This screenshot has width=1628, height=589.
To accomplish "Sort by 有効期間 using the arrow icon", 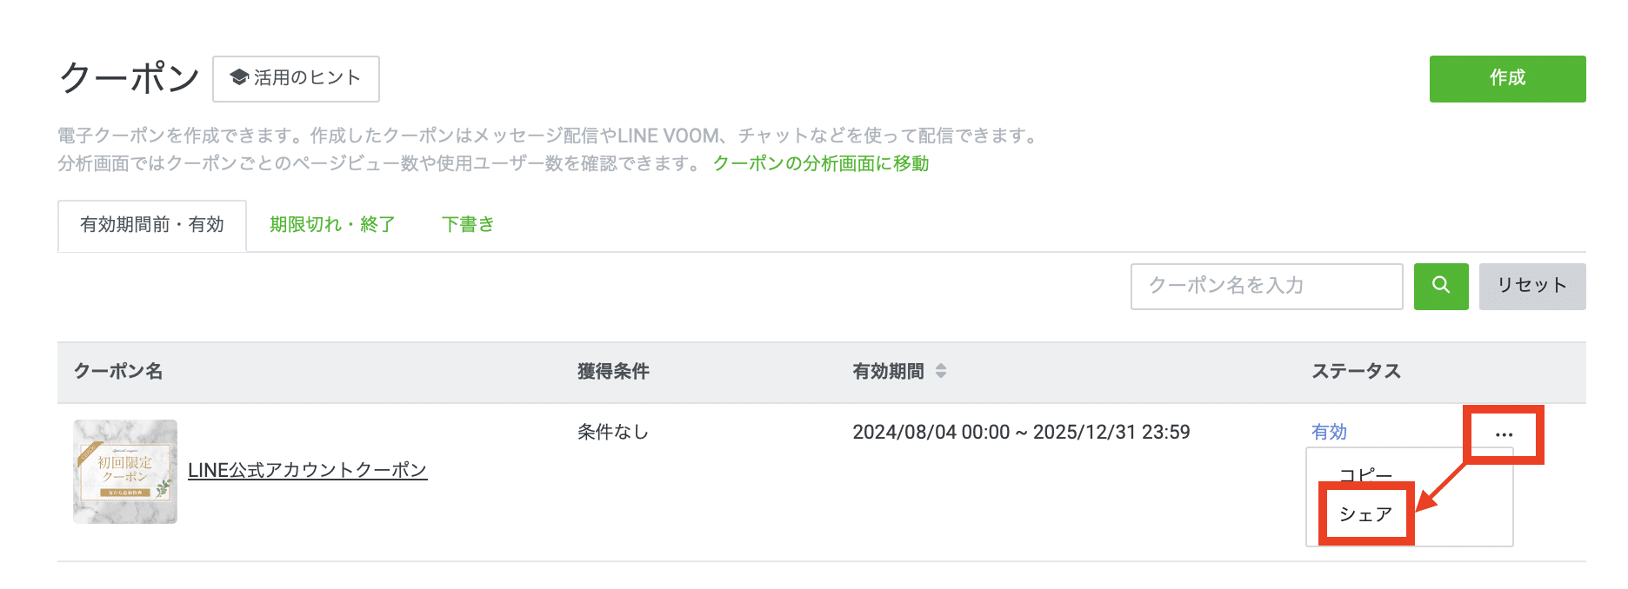I will (940, 371).
